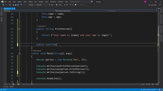Click the SPC indentation indicator
Image resolution: width=163 pixels, height=91 pixels.
[x=153, y=84]
